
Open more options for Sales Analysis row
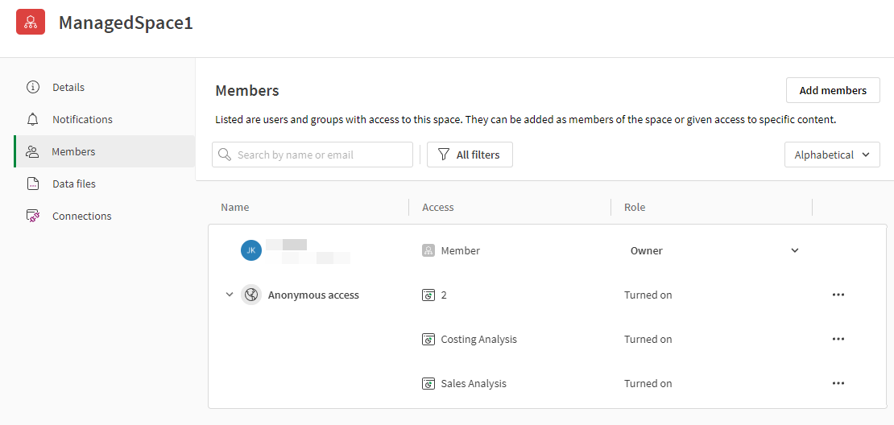pos(838,383)
